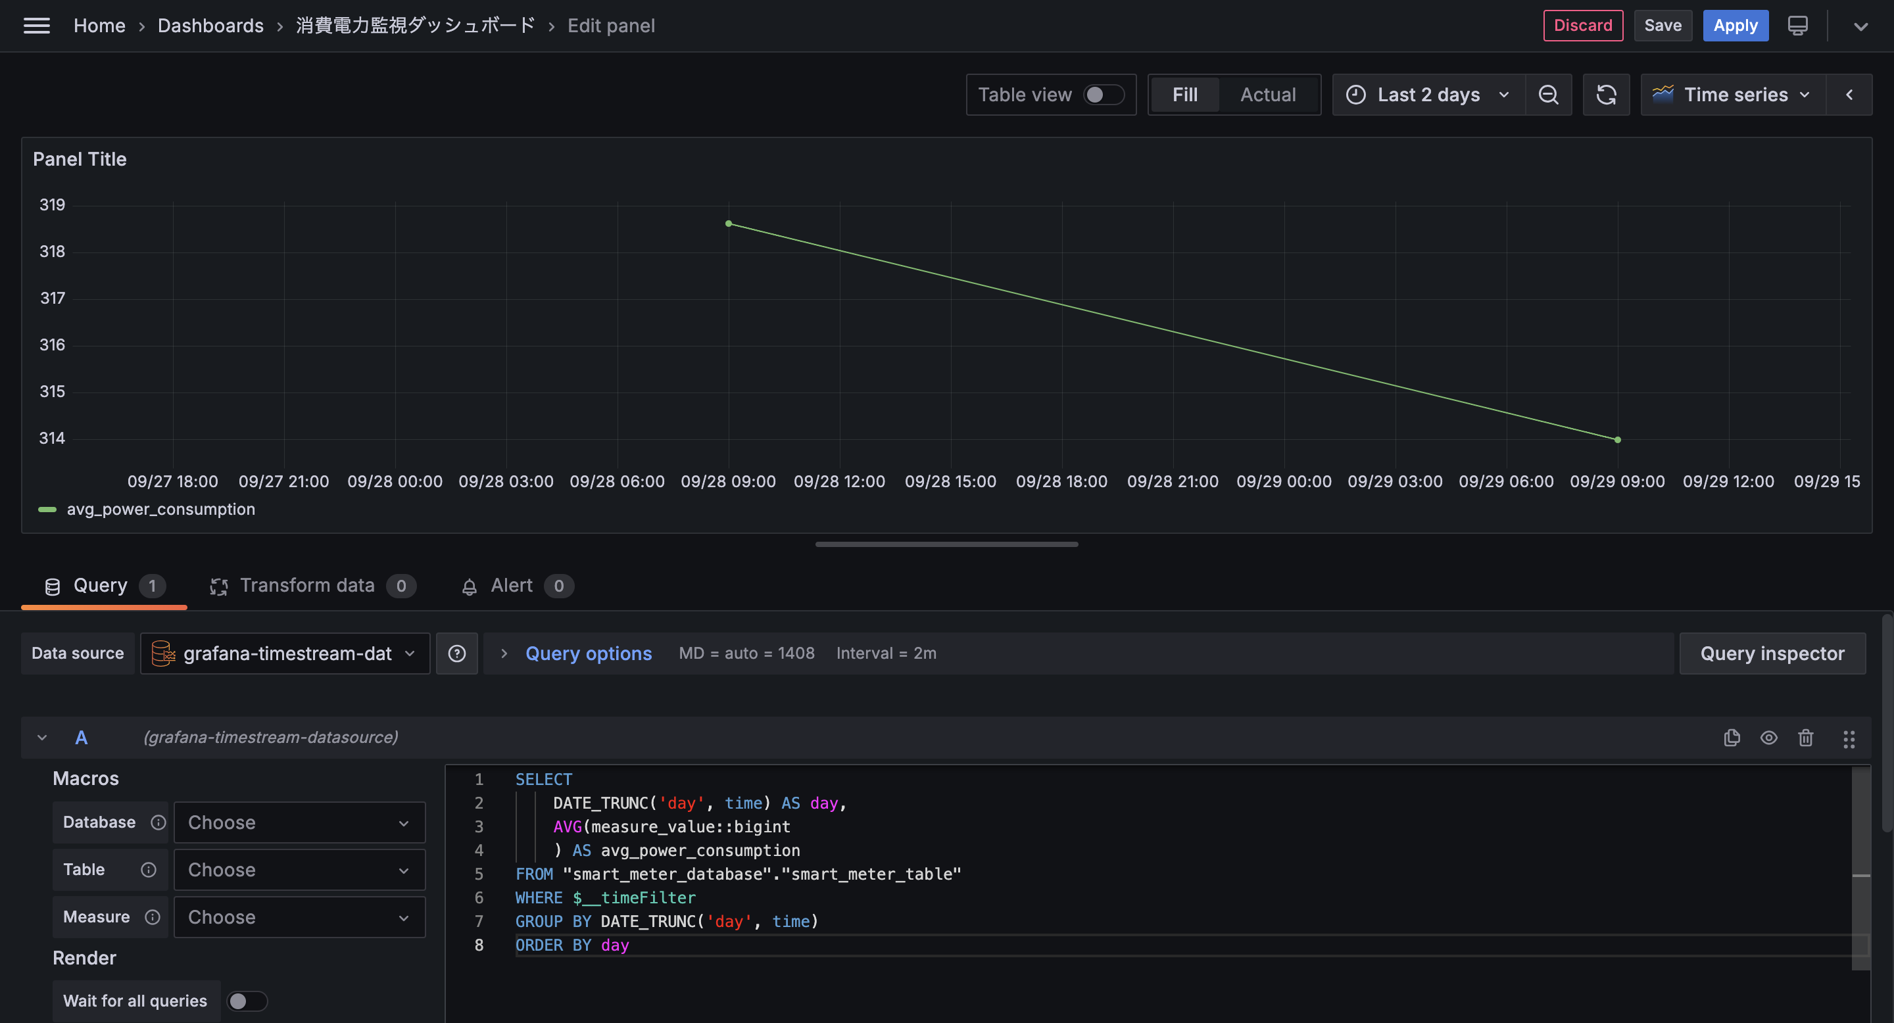The image size is (1894, 1023).
Task: Click the zoom out time range icon
Action: tap(1547, 95)
